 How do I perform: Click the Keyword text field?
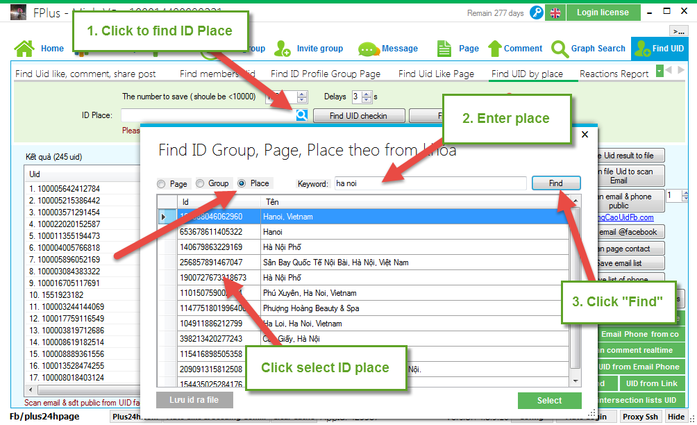point(430,183)
